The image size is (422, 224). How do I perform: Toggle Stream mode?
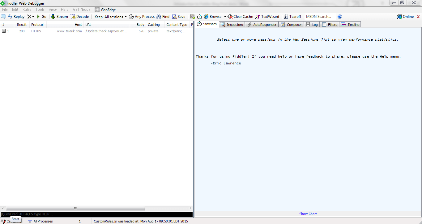59,17
